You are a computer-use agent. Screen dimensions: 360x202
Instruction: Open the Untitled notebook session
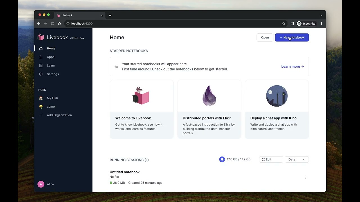[x=125, y=172]
